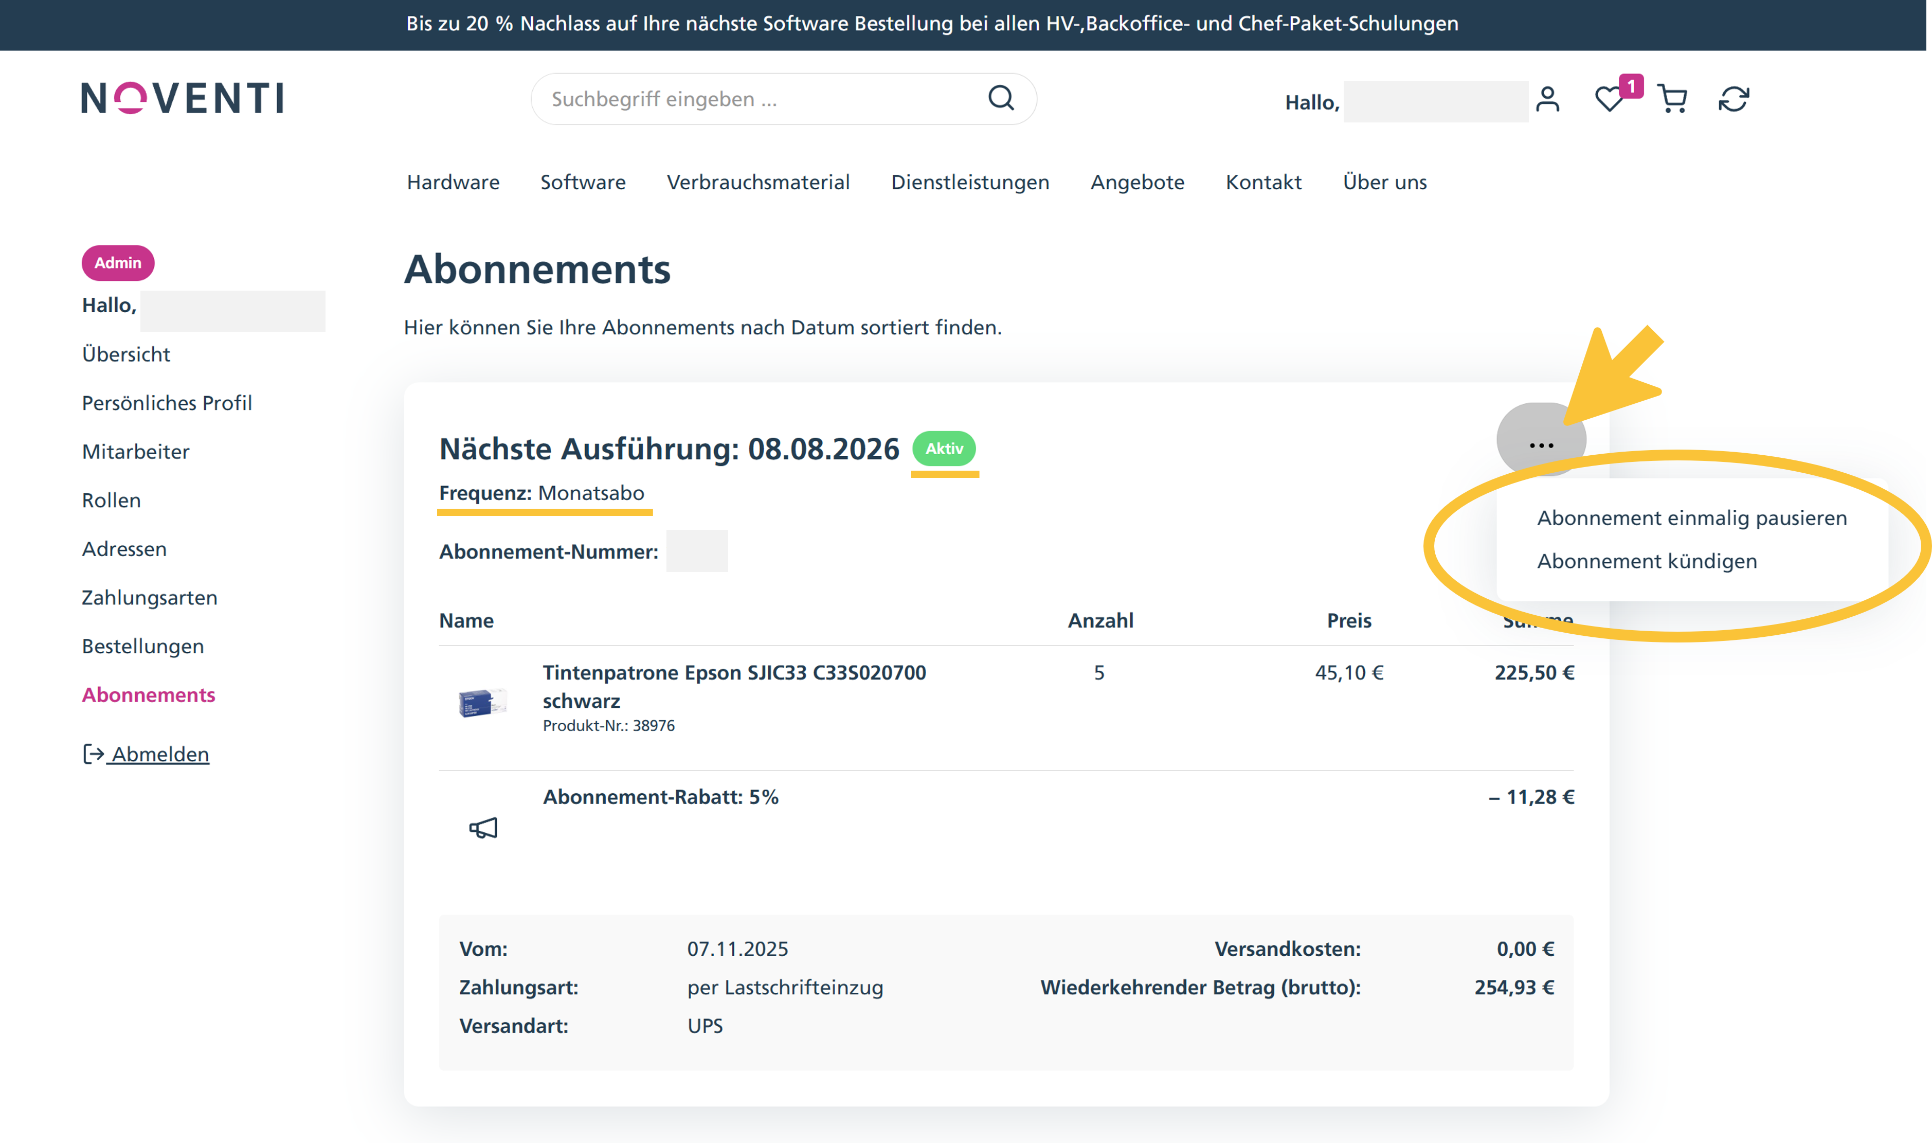Click 'per Lastschrifteinzug' value

785,988
